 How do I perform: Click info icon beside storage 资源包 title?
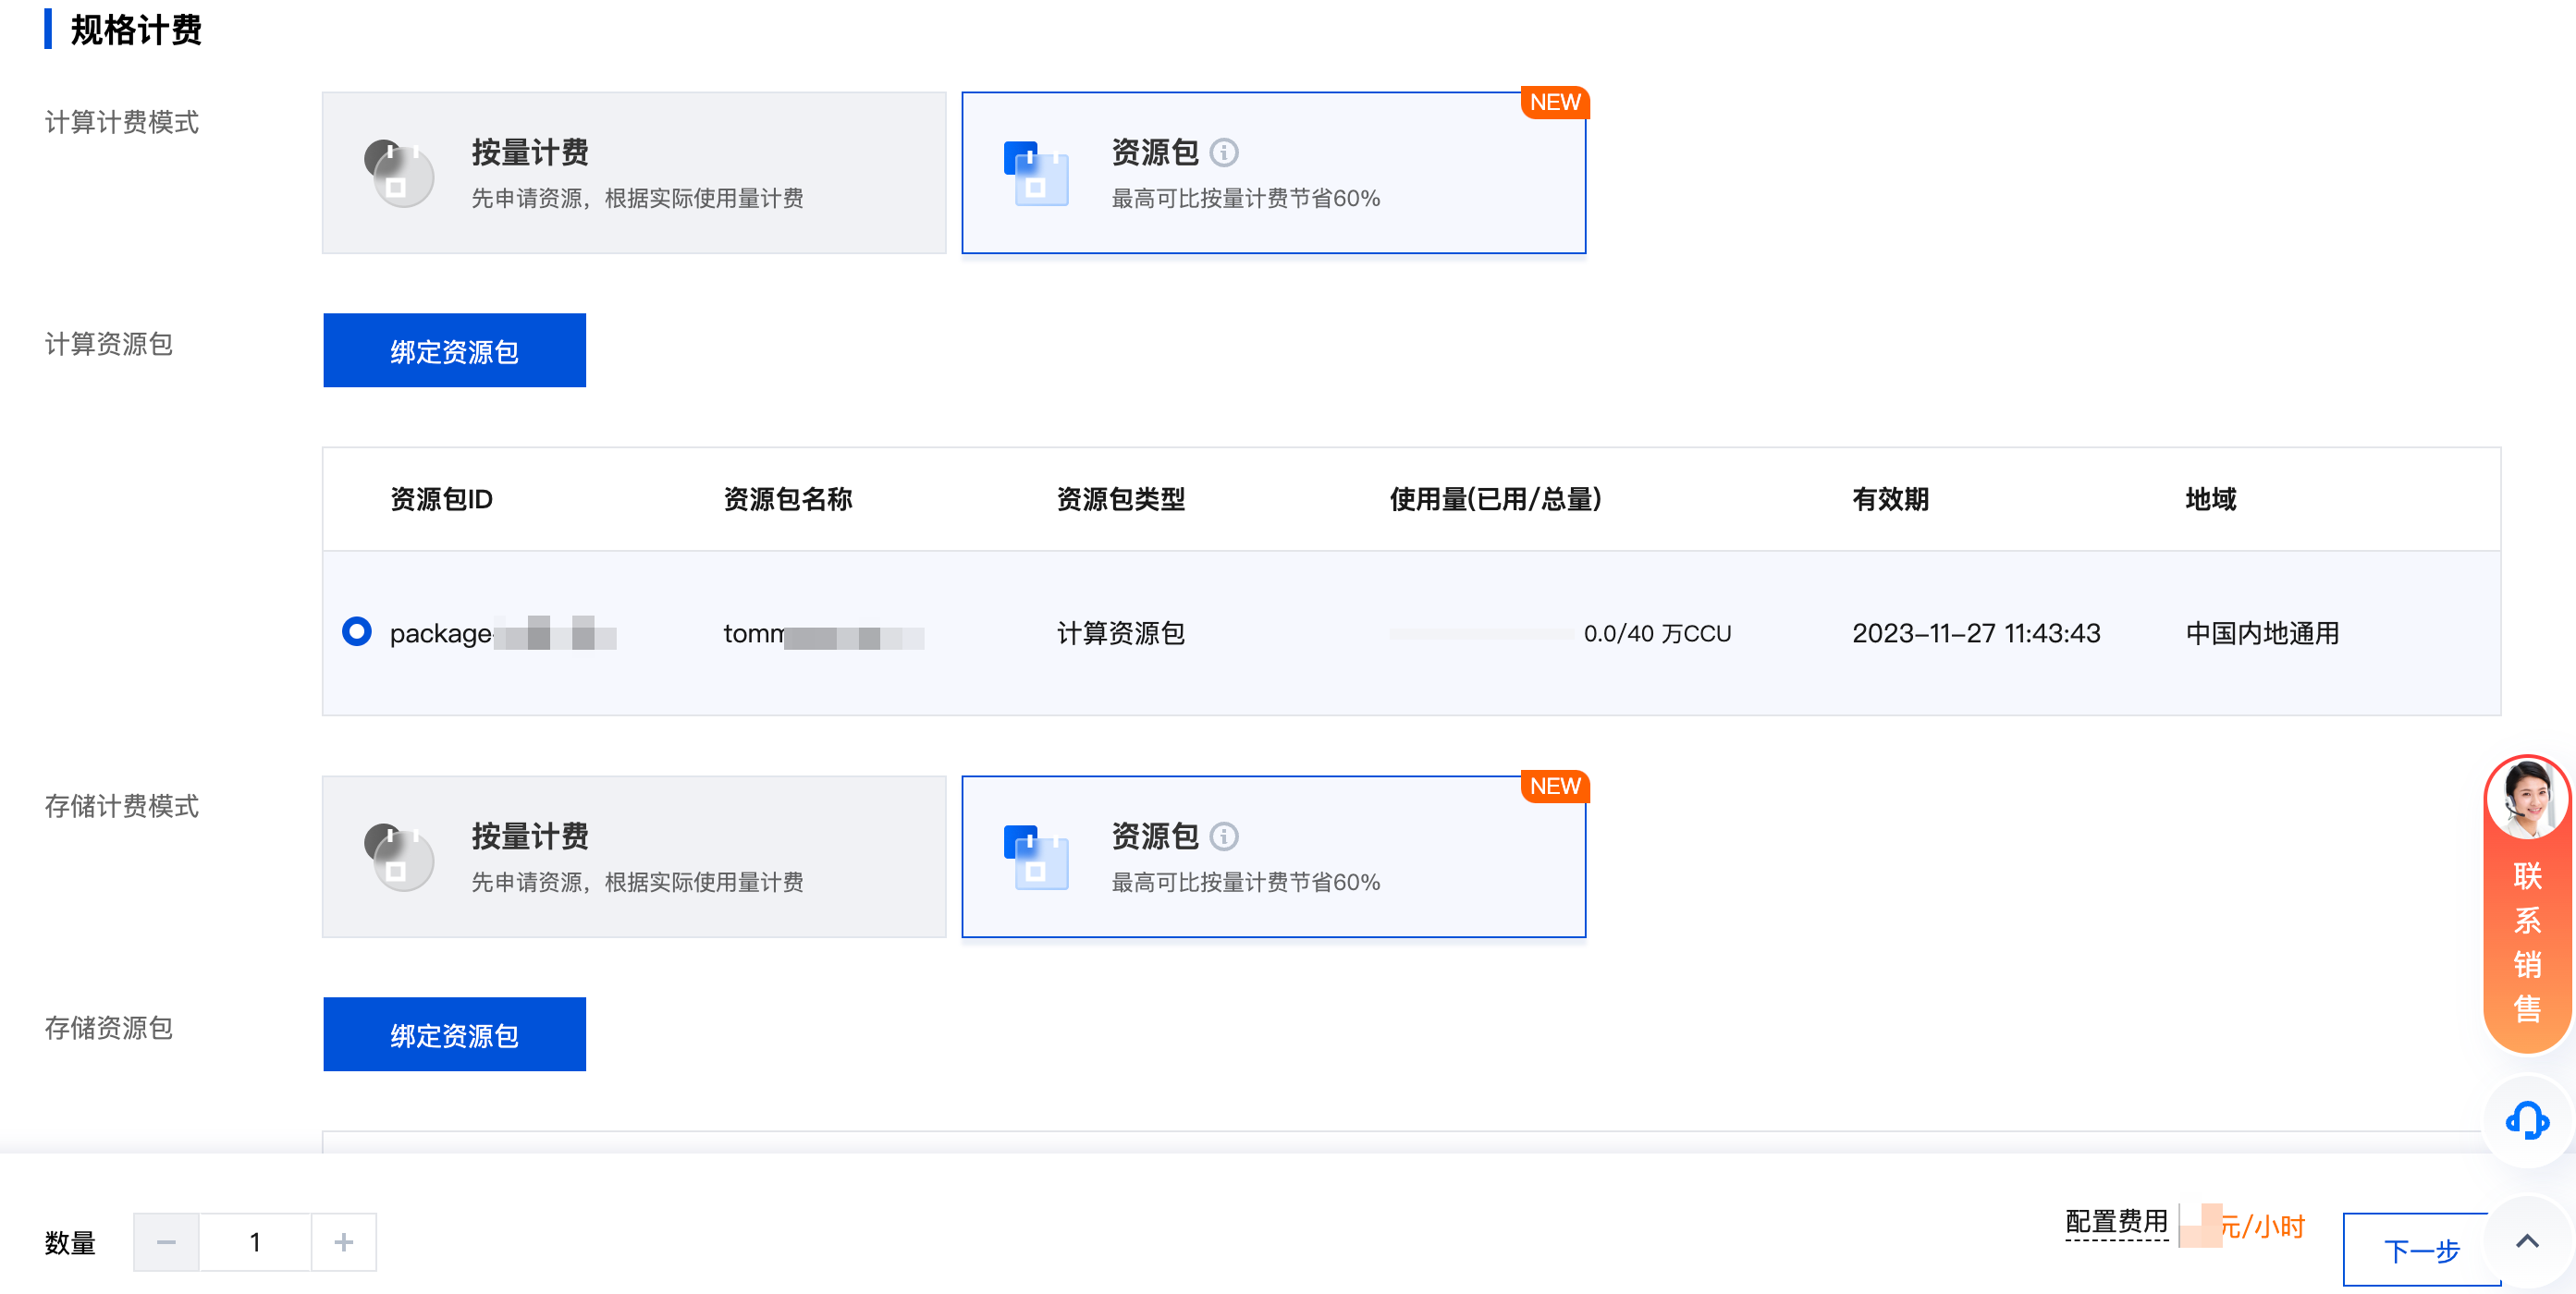[1223, 836]
